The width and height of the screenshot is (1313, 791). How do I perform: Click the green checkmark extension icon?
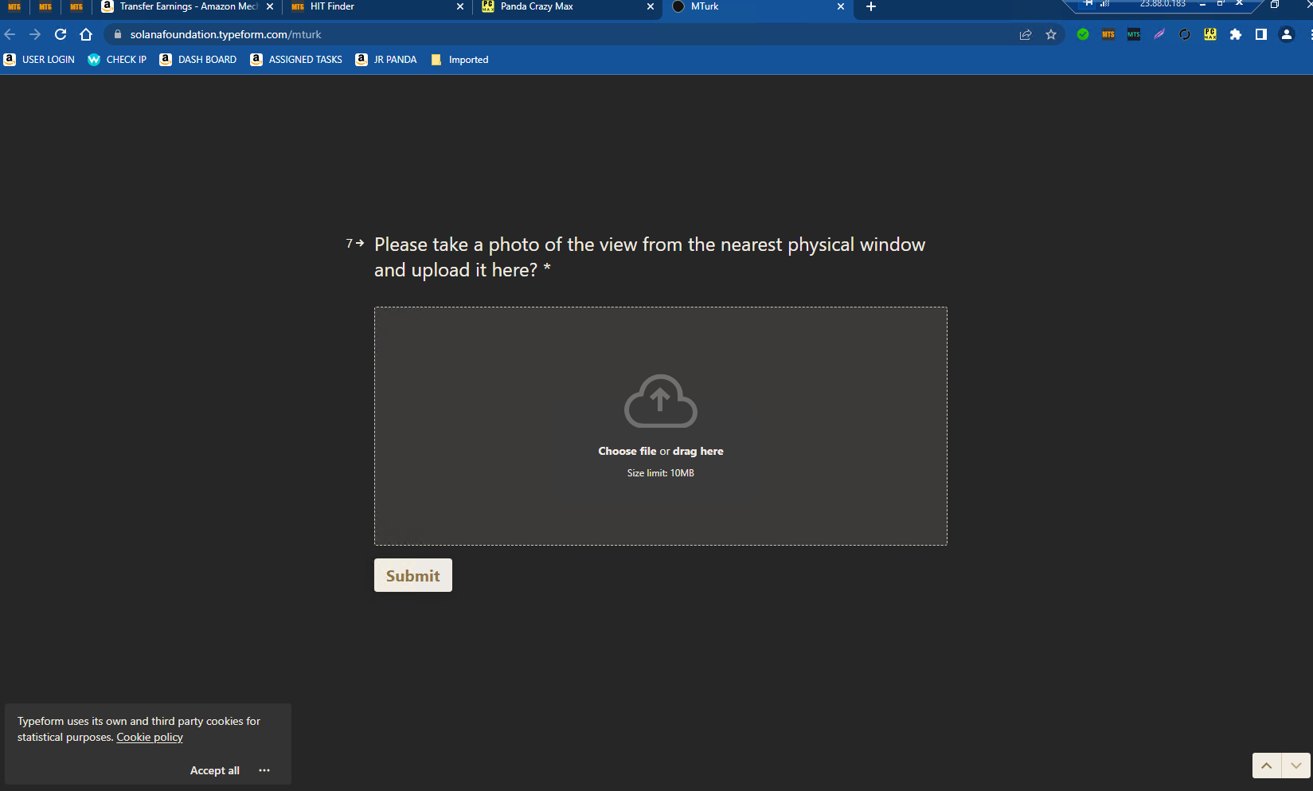1083,34
